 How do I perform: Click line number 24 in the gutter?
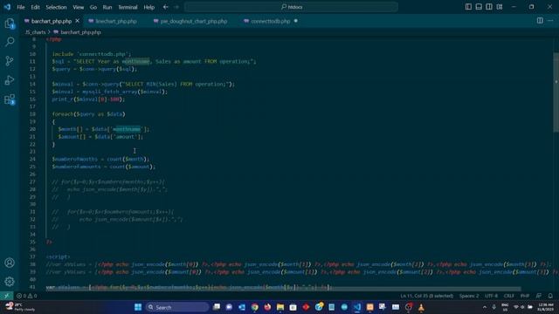32,159
